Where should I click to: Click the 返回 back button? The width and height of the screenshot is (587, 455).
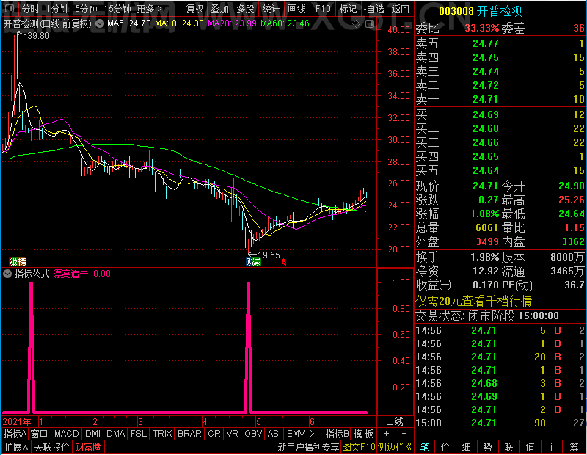pos(400,9)
